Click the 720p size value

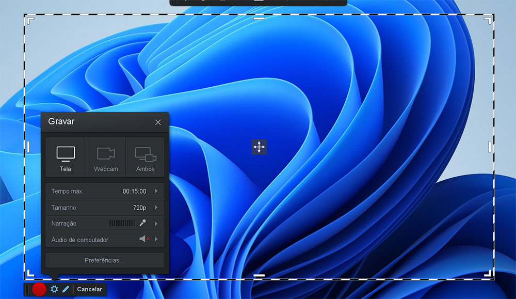(x=139, y=208)
